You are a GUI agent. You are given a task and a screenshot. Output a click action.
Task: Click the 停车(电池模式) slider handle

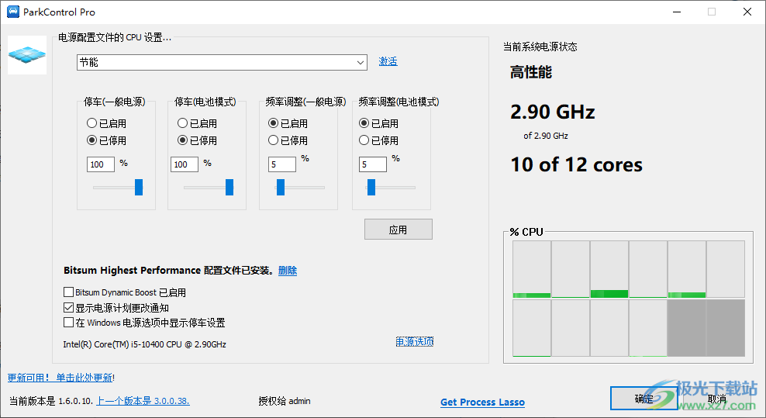click(229, 187)
